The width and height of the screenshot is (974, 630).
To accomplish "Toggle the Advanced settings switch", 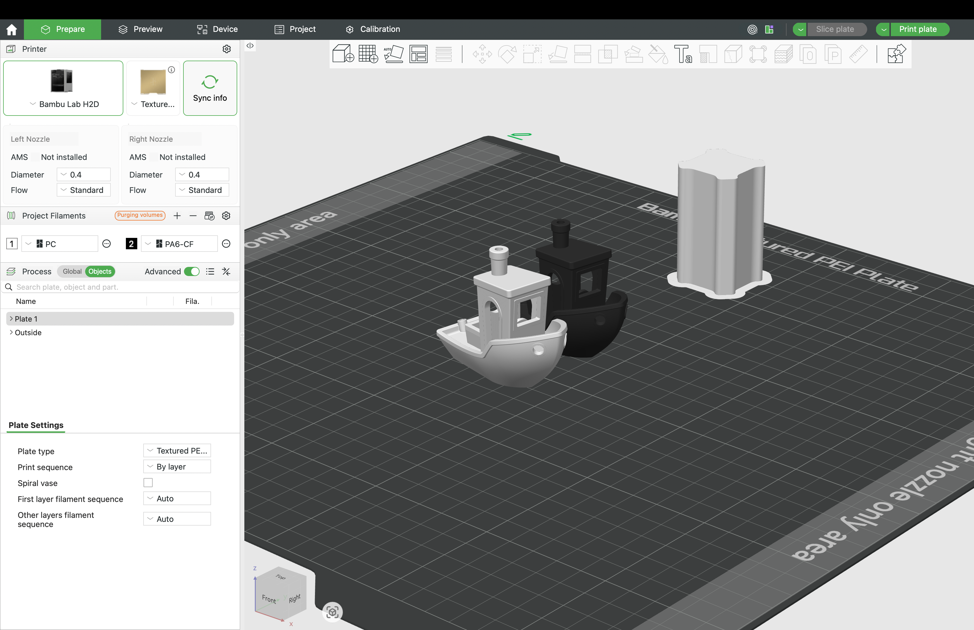I will [x=192, y=271].
